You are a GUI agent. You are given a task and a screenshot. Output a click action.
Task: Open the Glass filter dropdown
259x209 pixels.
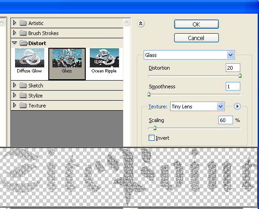click(189, 55)
